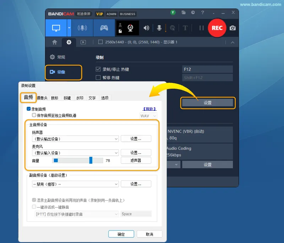This screenshot has height=243, width=284.
Task: Toggle mouse cursor effect icon
Action: pos(173,28)
